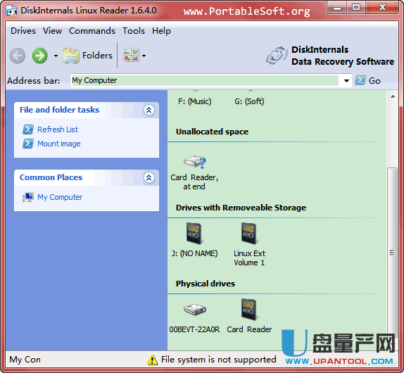The image size is (404, 373).
Task: Select the G: (Soft) drive label
Action: point(249,101)
